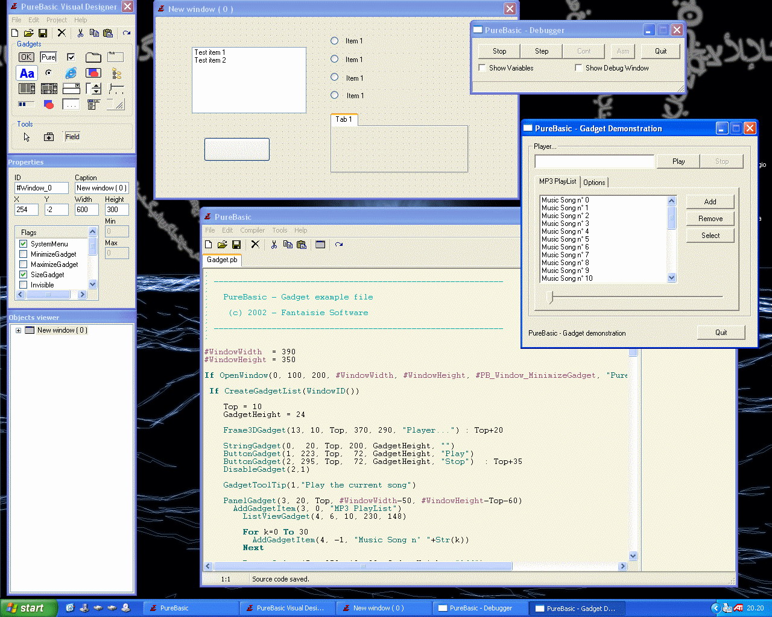Select Music Song n° 5 in playlist

pyautogui.click(x=603, y=239)
